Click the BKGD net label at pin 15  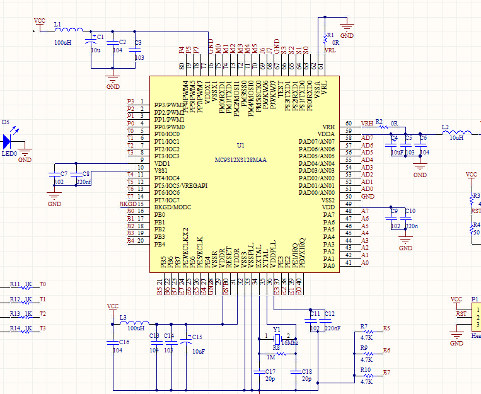pyautogui.click(x=128, y=204)
